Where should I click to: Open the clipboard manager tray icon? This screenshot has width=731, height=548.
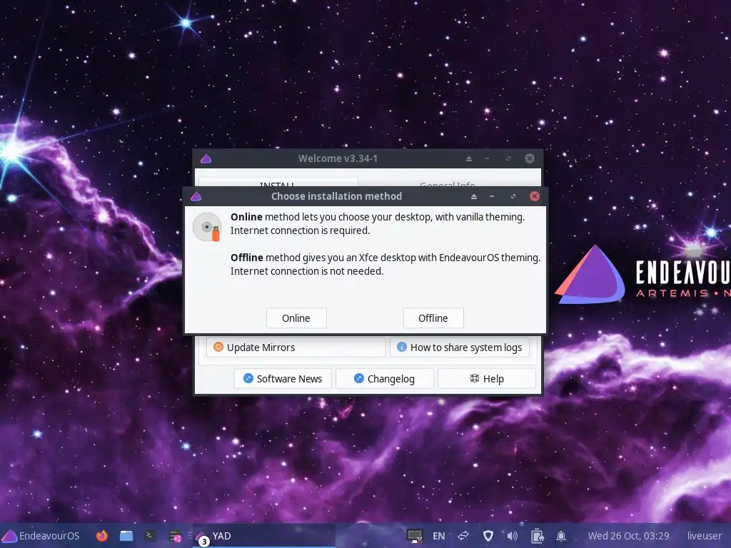tap(537, 536)
